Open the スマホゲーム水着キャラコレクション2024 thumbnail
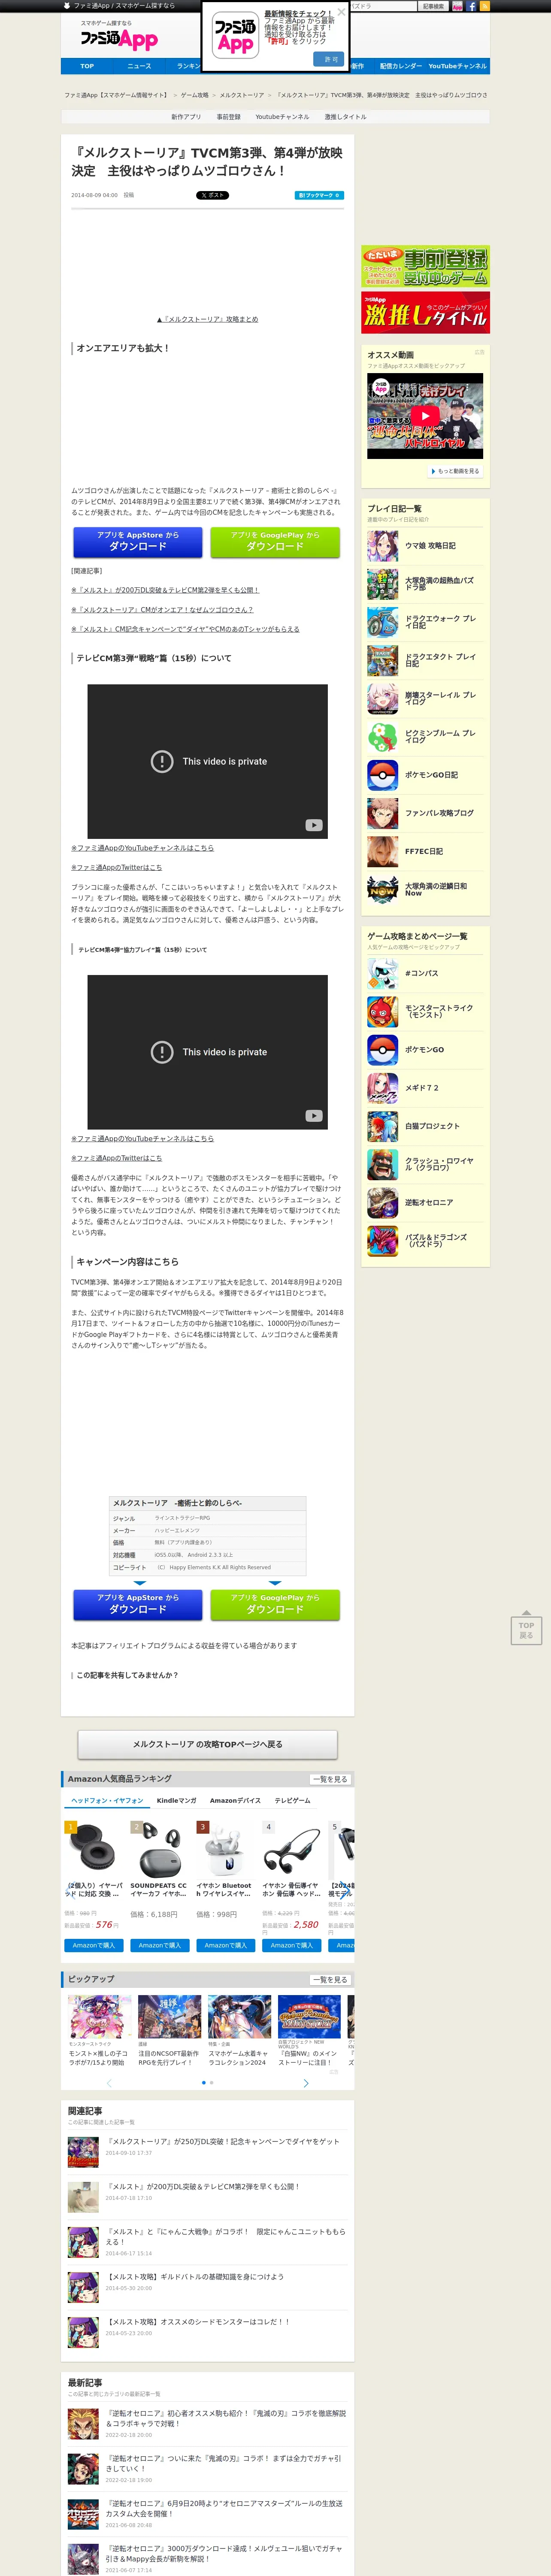 tap(239, 2016)
